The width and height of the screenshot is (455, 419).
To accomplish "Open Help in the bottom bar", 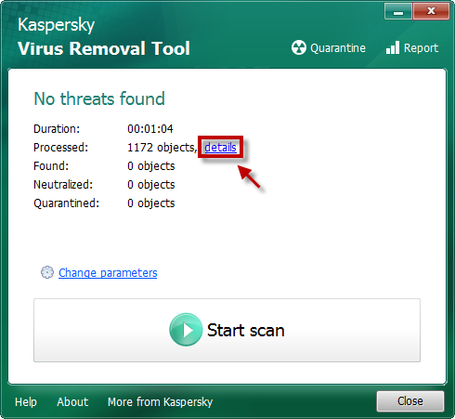I will pos(26,402).
